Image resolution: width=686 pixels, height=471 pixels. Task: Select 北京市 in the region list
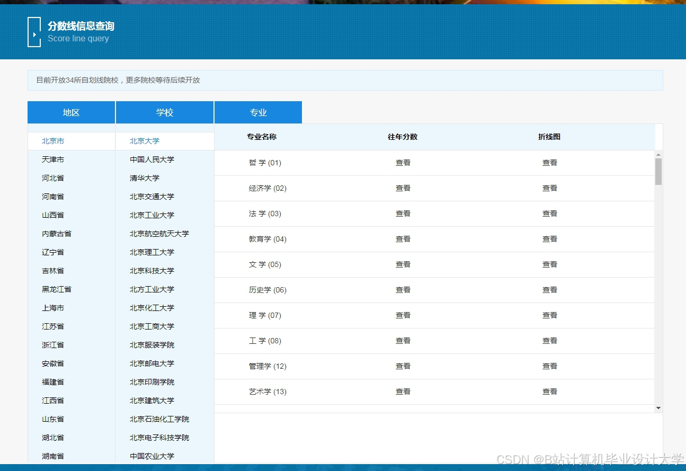tap(52, 140)
